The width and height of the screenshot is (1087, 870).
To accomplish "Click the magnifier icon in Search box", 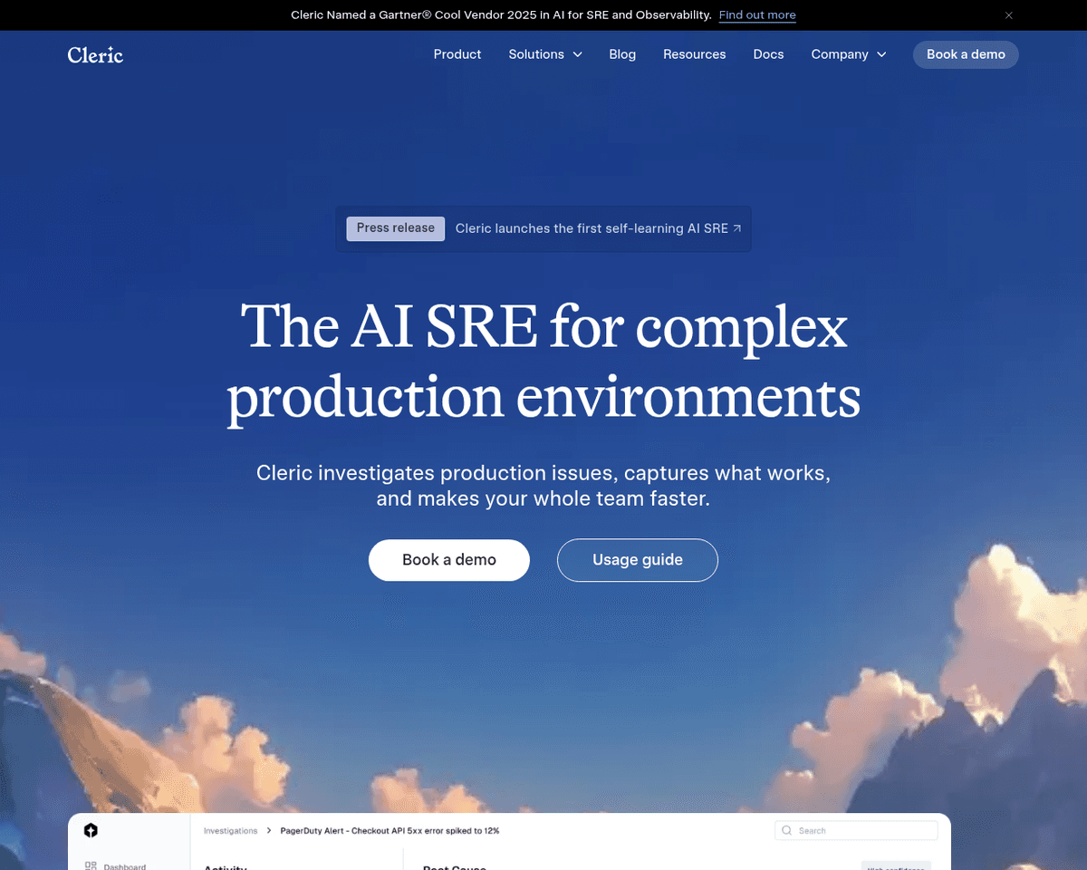I will (x=786, y=830).
